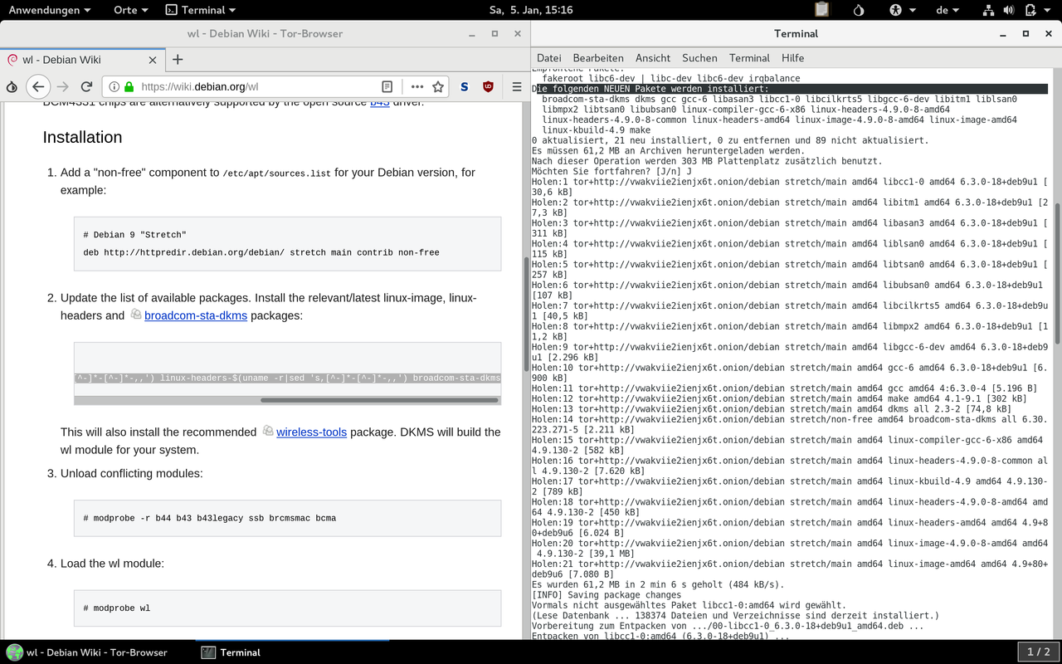Click the 'modprobe wl' code line
The width and height of the screenshot is (1062, 664).
click(116, 608)
